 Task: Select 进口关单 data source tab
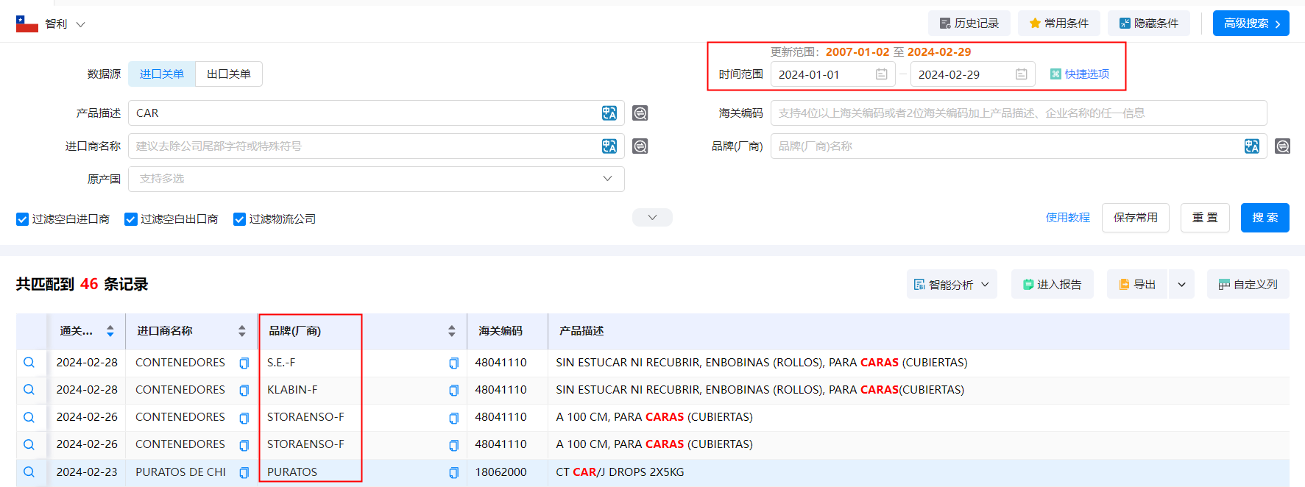pos(162,74)
